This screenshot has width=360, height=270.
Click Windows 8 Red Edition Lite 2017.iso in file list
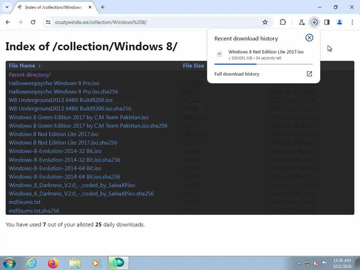53,134
